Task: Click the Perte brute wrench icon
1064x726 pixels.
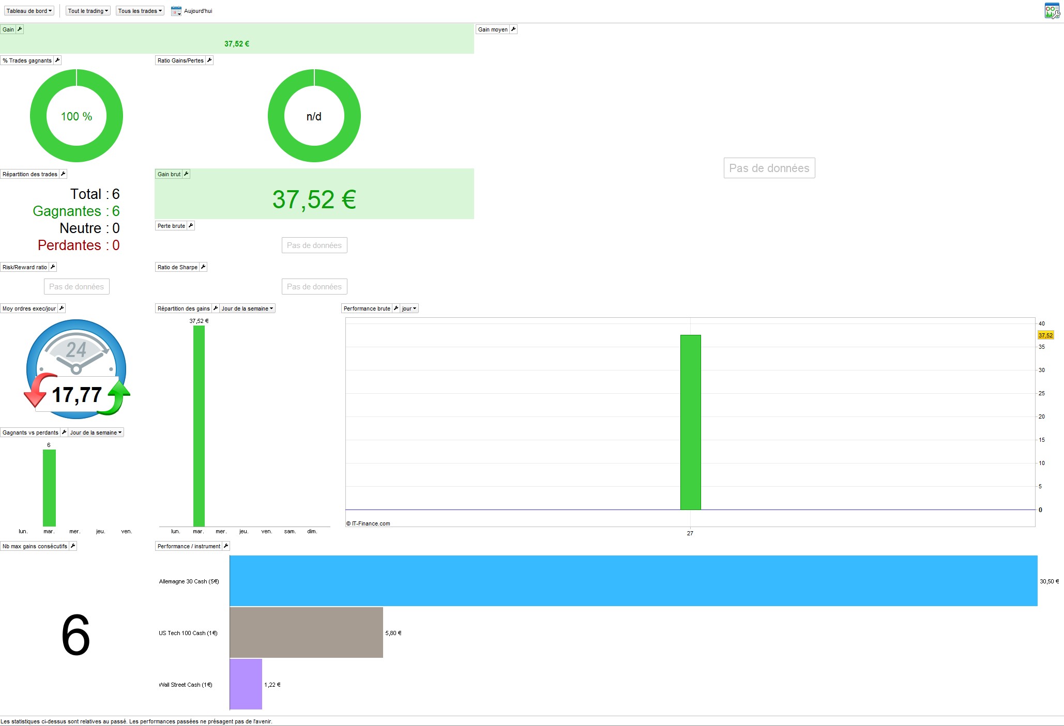Action: tap(191, 226)
